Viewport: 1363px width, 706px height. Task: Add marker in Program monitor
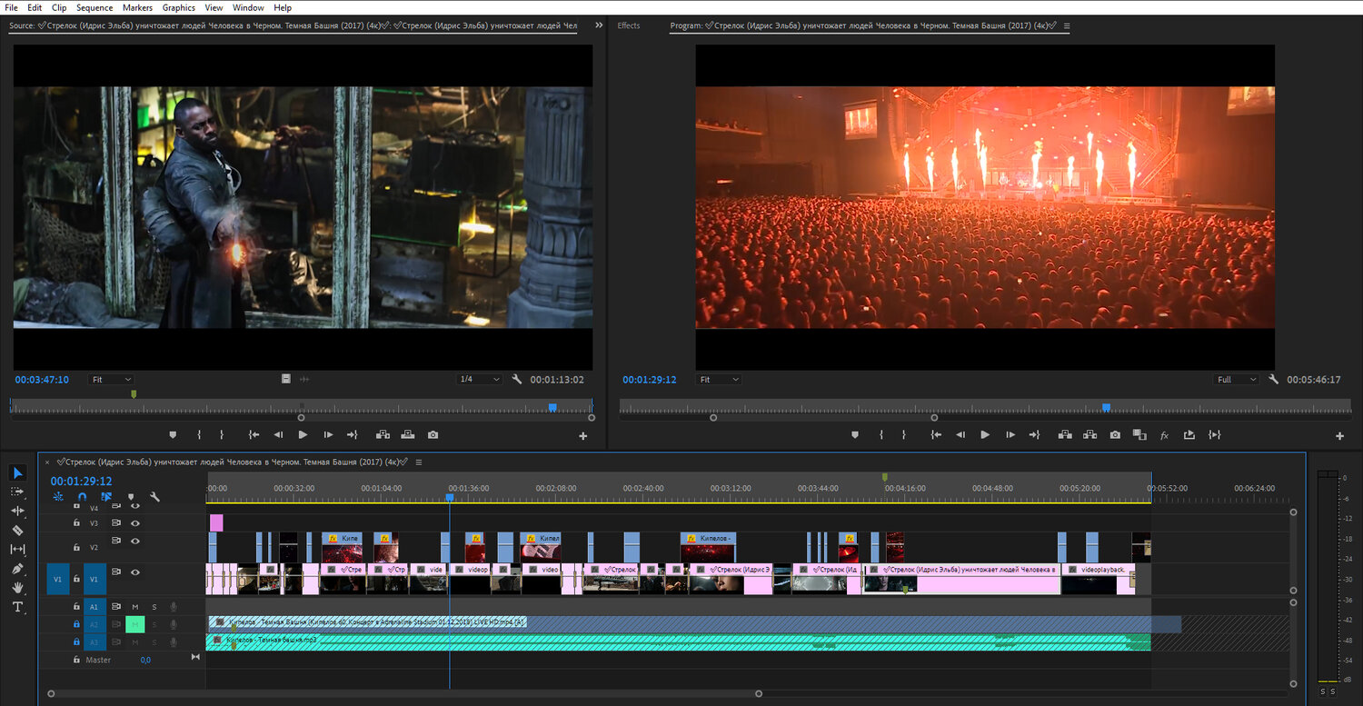[x=855, y=435]
